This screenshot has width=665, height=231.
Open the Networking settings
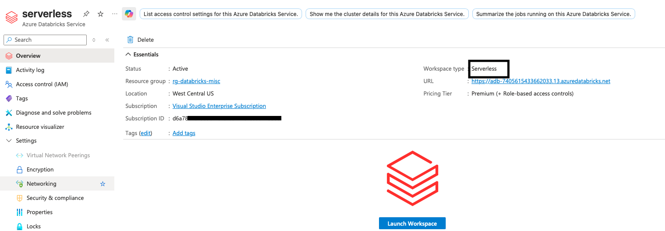point(57,184)
